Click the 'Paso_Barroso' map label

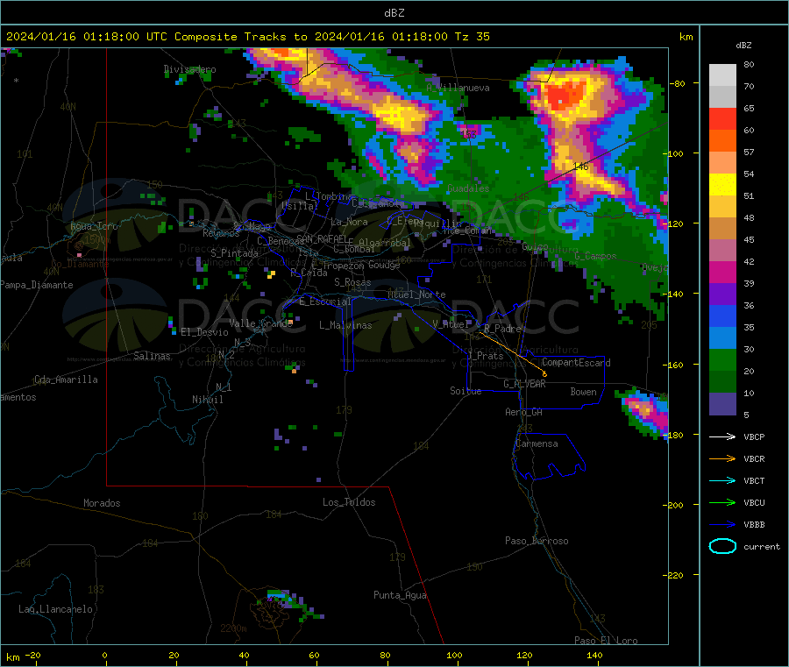tap(537, 541)
